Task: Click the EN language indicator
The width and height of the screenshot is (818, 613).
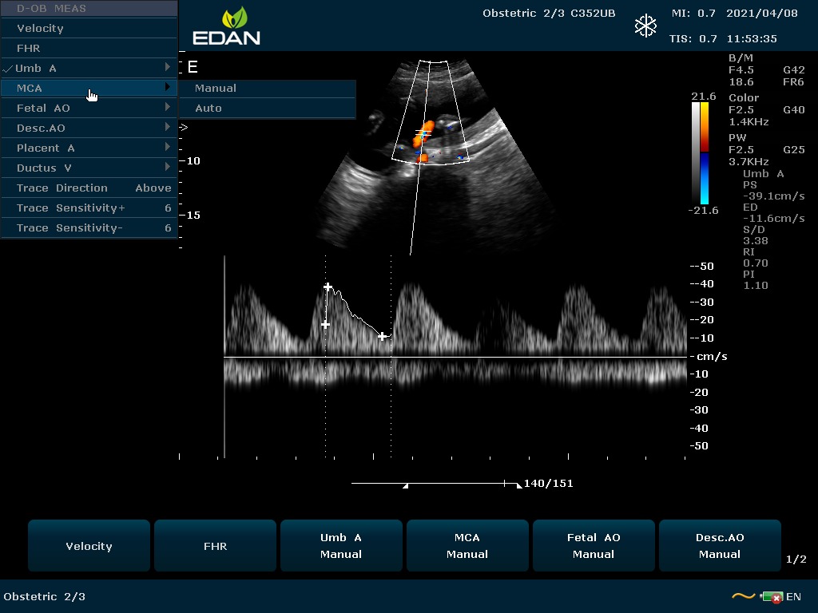Action: [794, 597]
